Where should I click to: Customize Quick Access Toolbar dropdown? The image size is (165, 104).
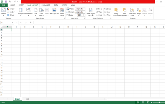20,2
